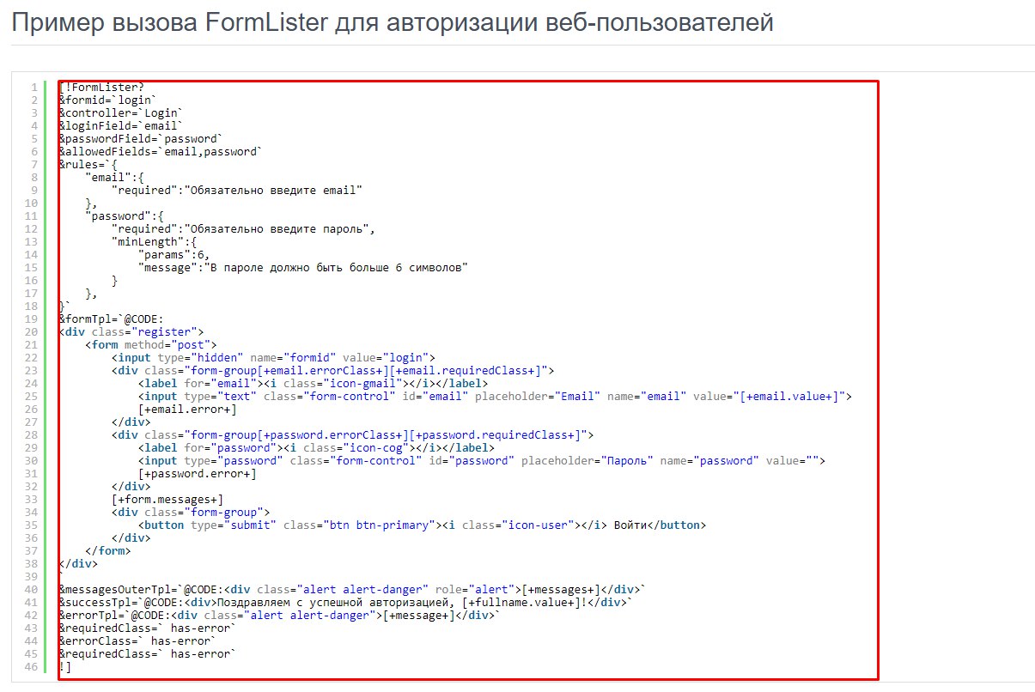The image size is (1035, 692).
Task: Click the [+password.error+] placeholder
Action: tap(197, 473)
